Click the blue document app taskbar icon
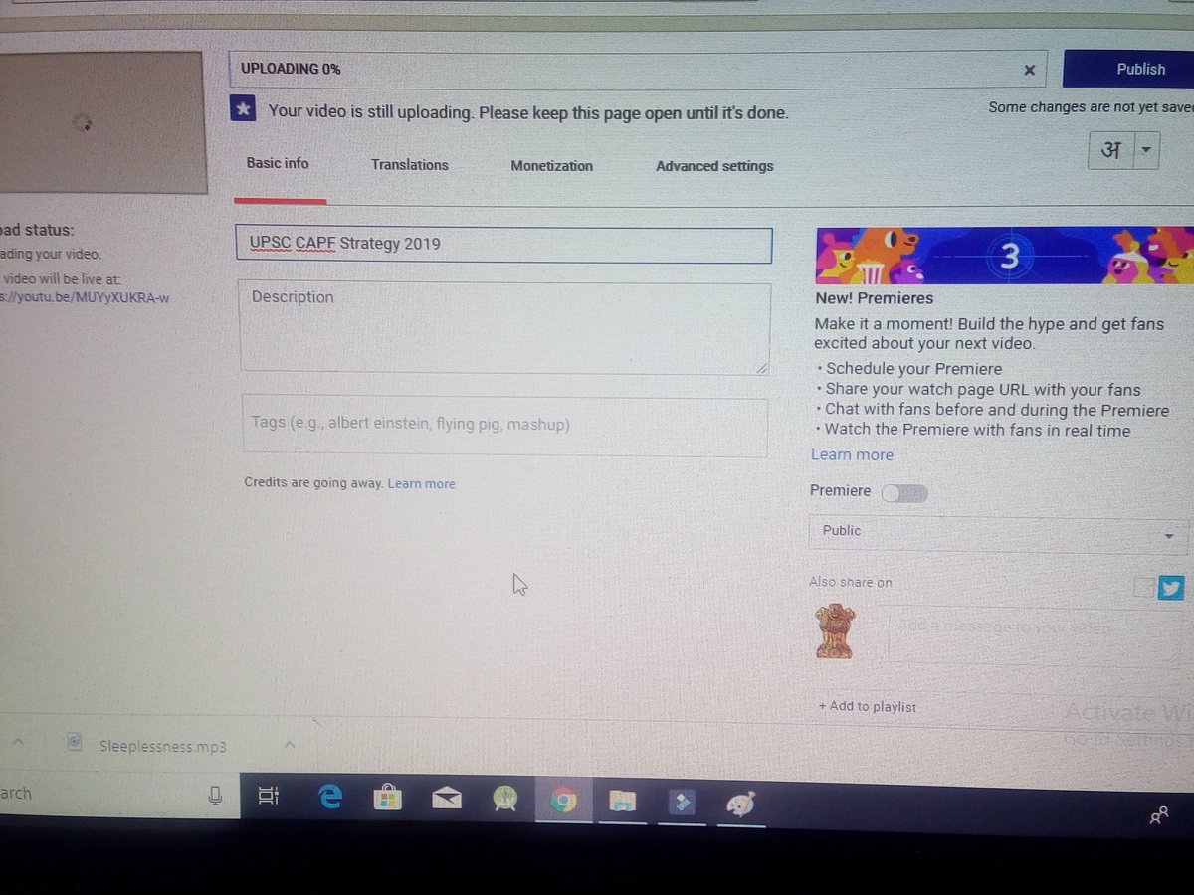This screenshot has width=1194, height=895. (x=682, y=803)
